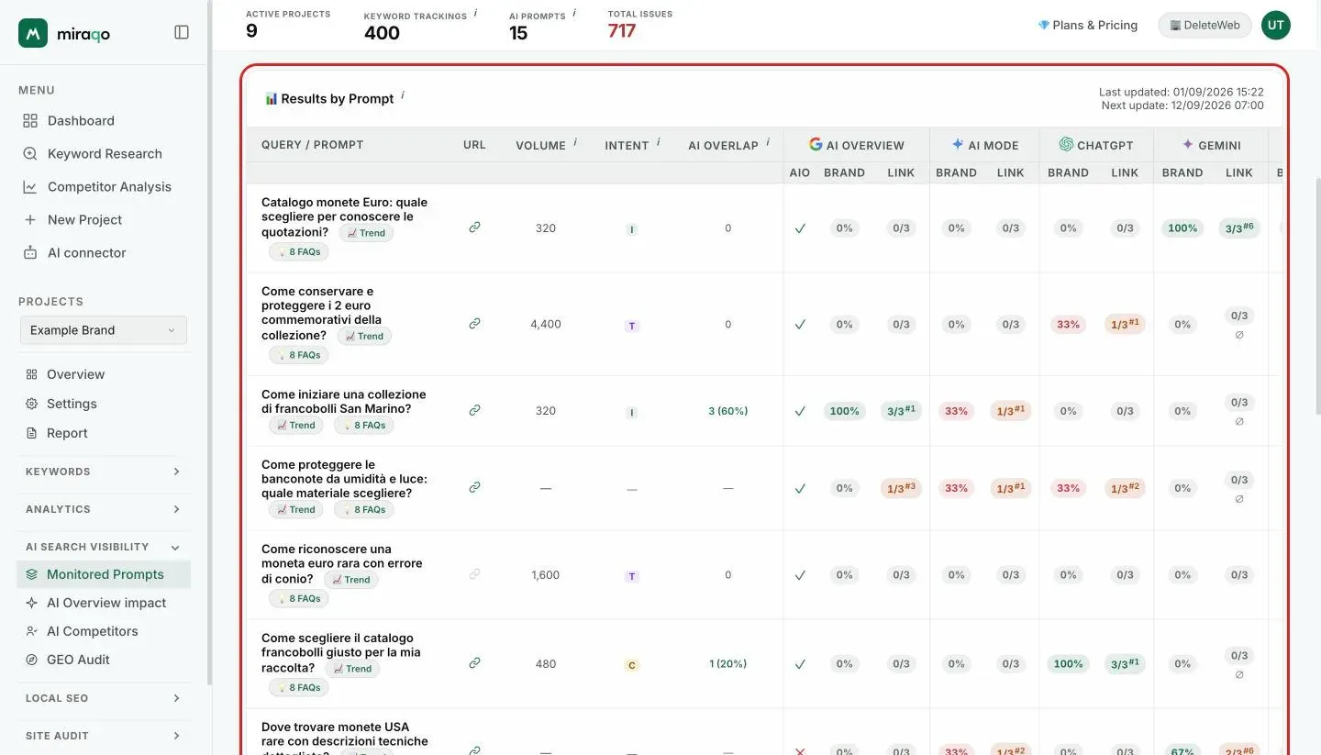
Task: Click AI Overview 100% brand badge in San Marino row
Action: [844, 411]
